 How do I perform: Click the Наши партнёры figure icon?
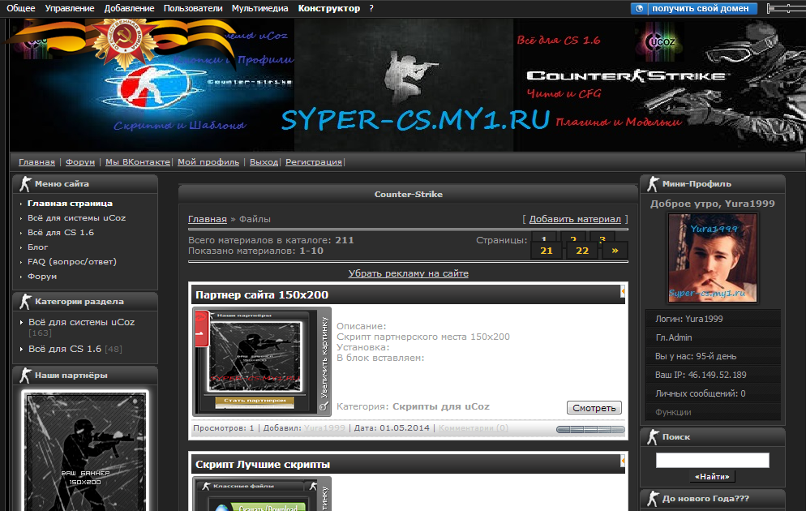click(x=24, y=376)
